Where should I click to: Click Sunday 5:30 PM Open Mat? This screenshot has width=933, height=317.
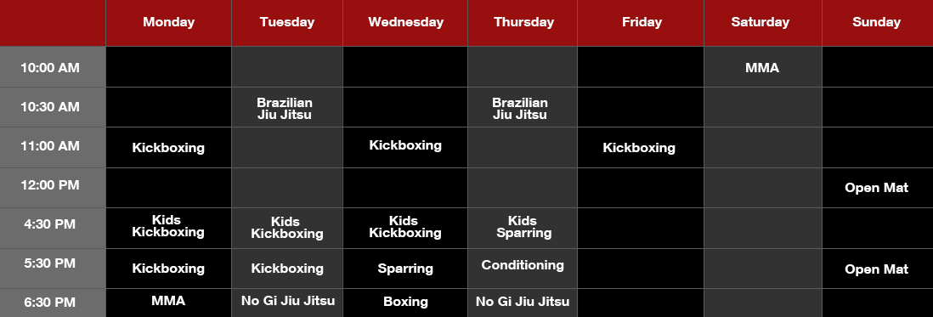(x=878, y=269)
